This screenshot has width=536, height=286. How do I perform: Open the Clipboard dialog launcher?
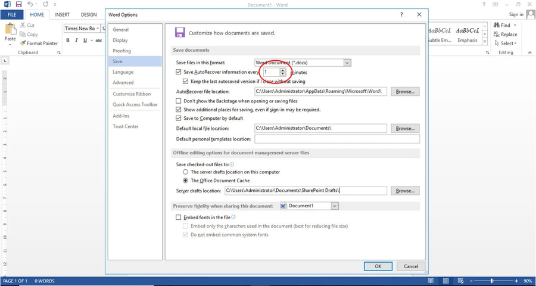pos(59,52)
